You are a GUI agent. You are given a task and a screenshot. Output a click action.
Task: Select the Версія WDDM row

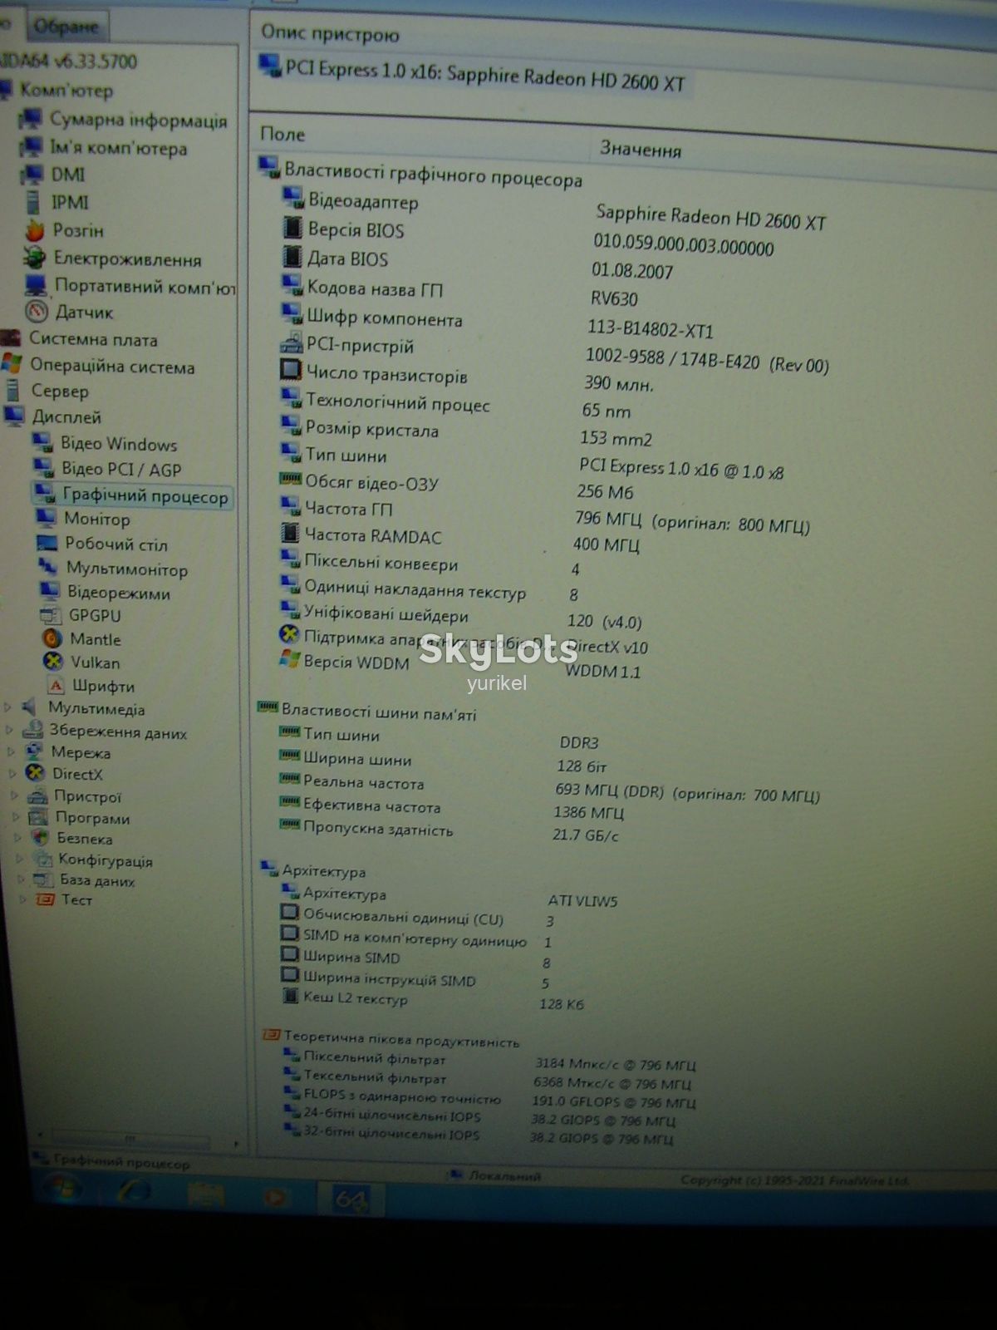point(459,666)
